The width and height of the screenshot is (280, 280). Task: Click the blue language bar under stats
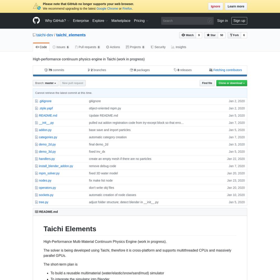140,76
